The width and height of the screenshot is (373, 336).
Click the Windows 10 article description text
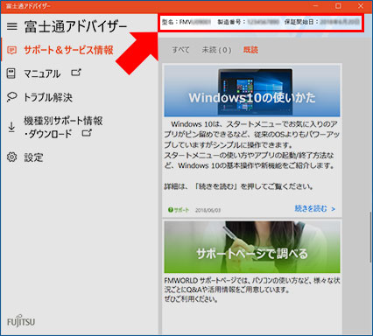(252, 155)
